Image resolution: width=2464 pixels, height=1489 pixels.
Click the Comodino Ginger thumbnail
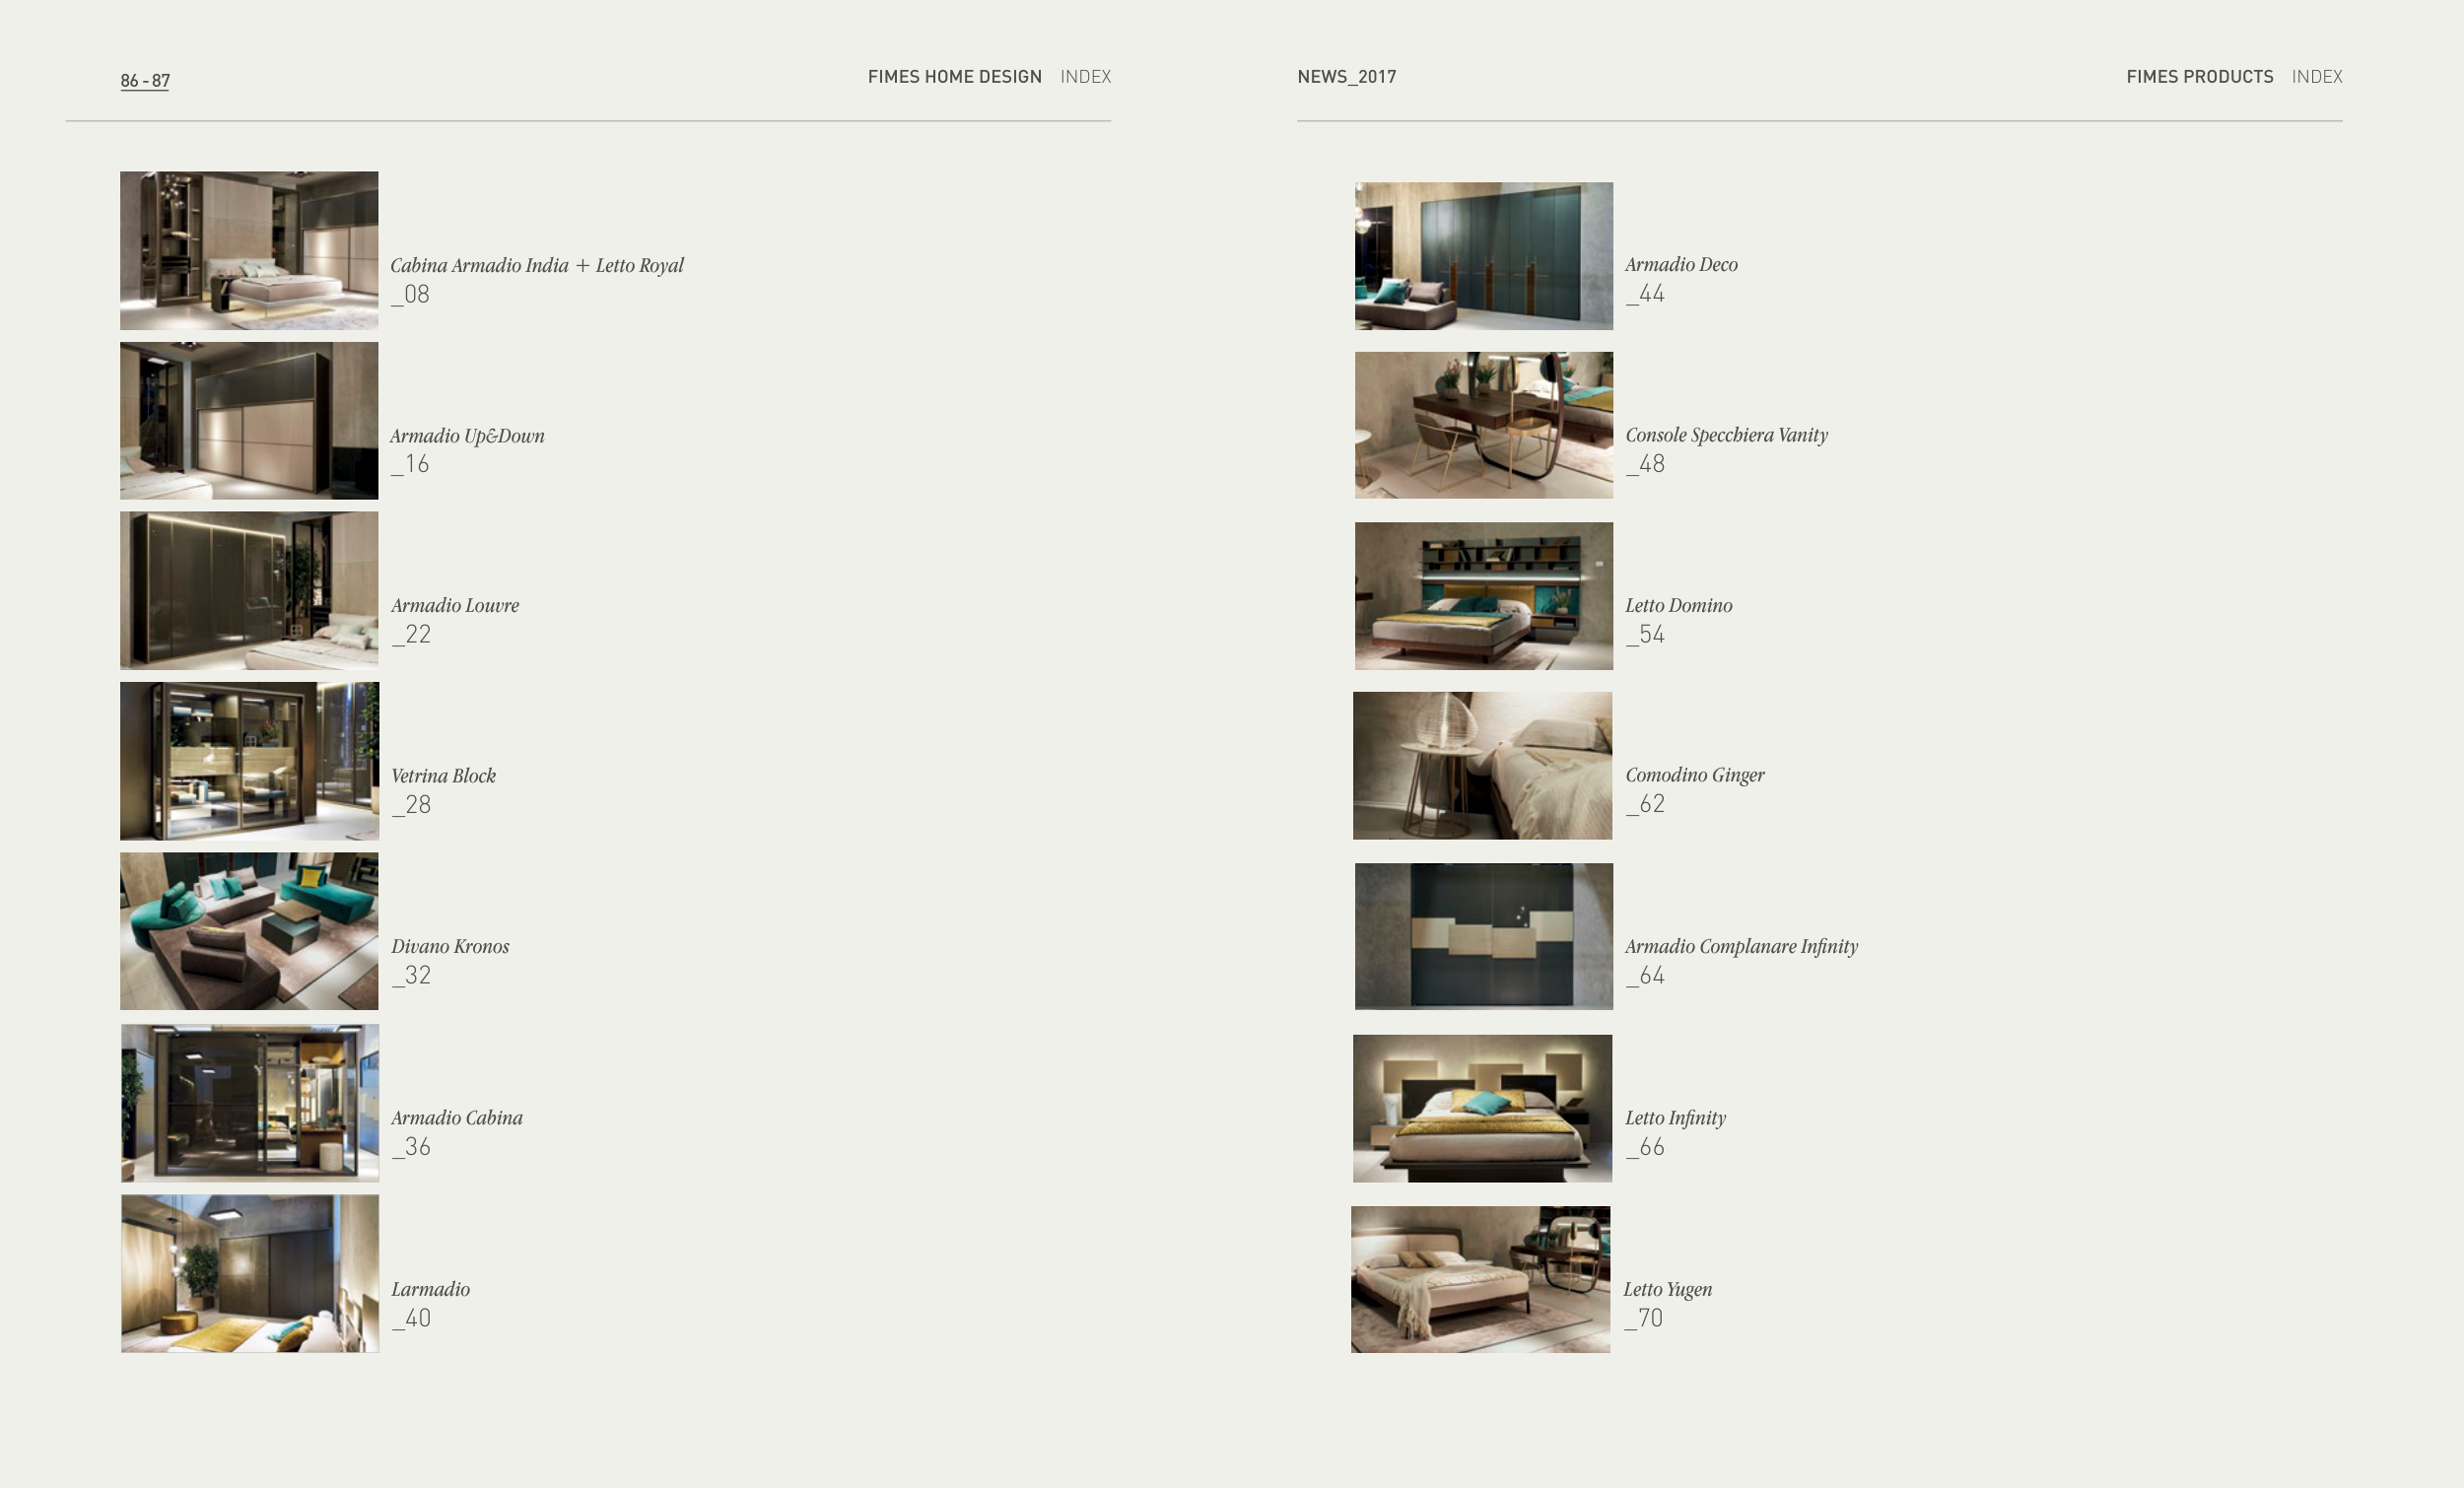[x=1482, y=766]
